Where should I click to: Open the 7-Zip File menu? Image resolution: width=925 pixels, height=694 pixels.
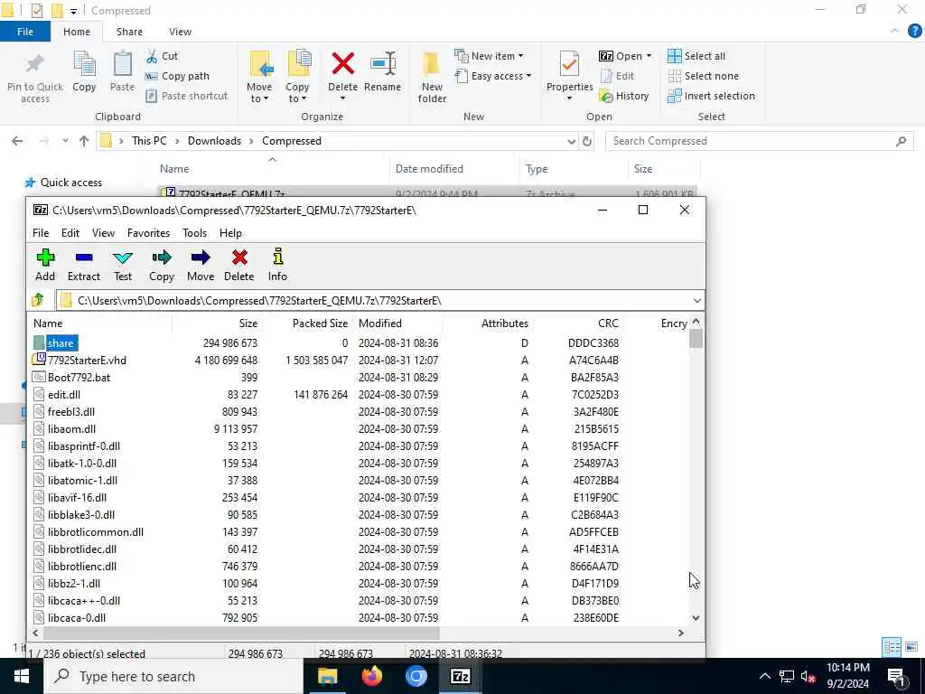pos(41,233)
